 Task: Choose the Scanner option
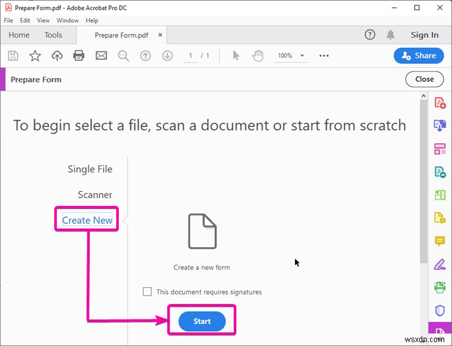[x=95, y=195]
